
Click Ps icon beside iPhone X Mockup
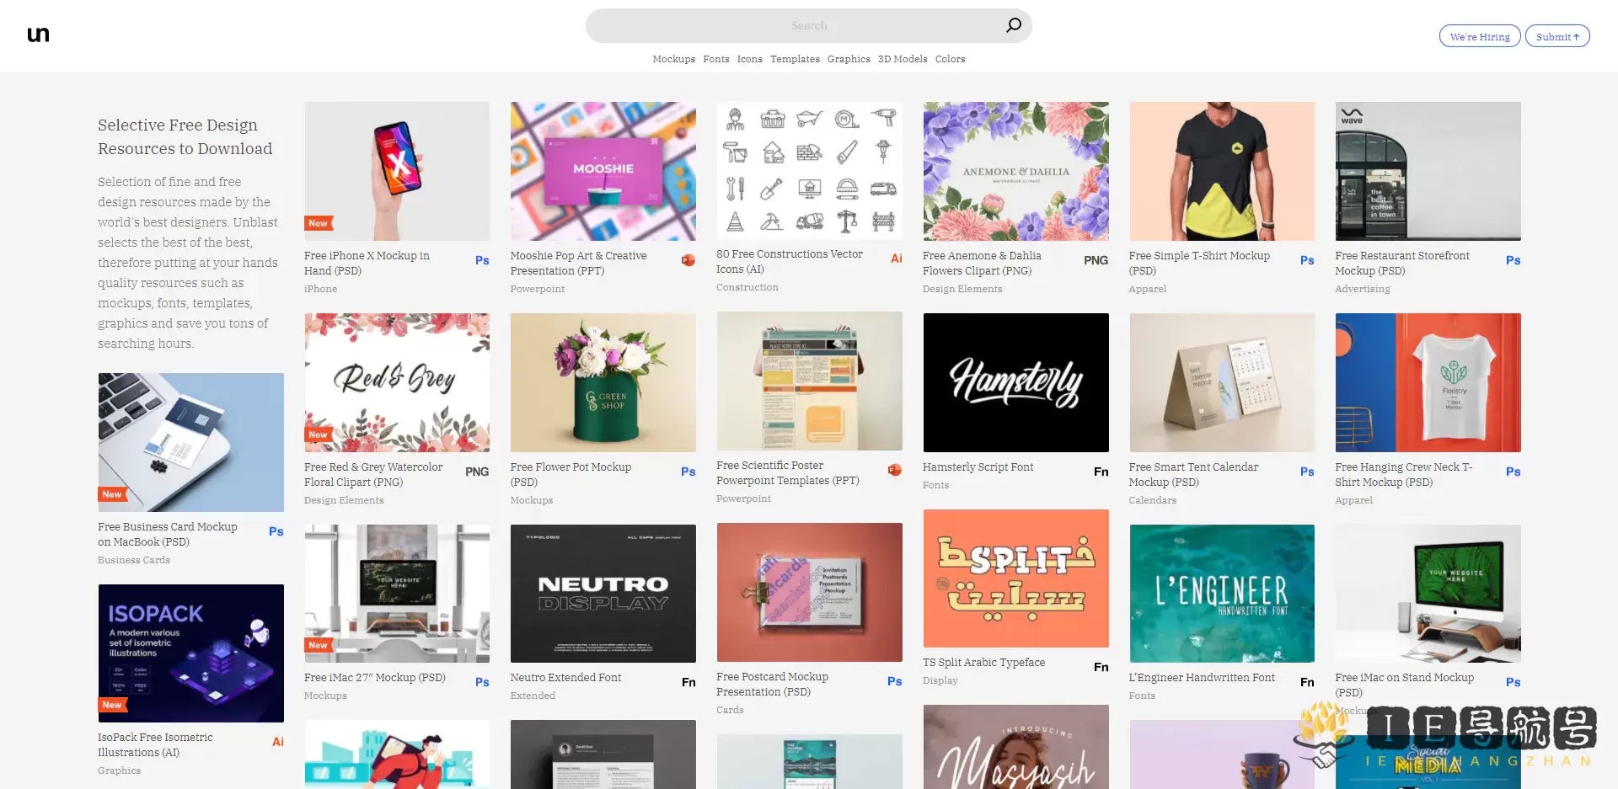tap(482, 261)
